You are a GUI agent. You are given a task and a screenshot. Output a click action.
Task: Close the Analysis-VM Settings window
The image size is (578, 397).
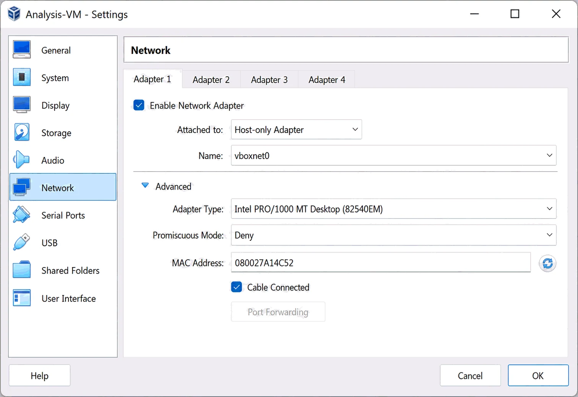556,14
